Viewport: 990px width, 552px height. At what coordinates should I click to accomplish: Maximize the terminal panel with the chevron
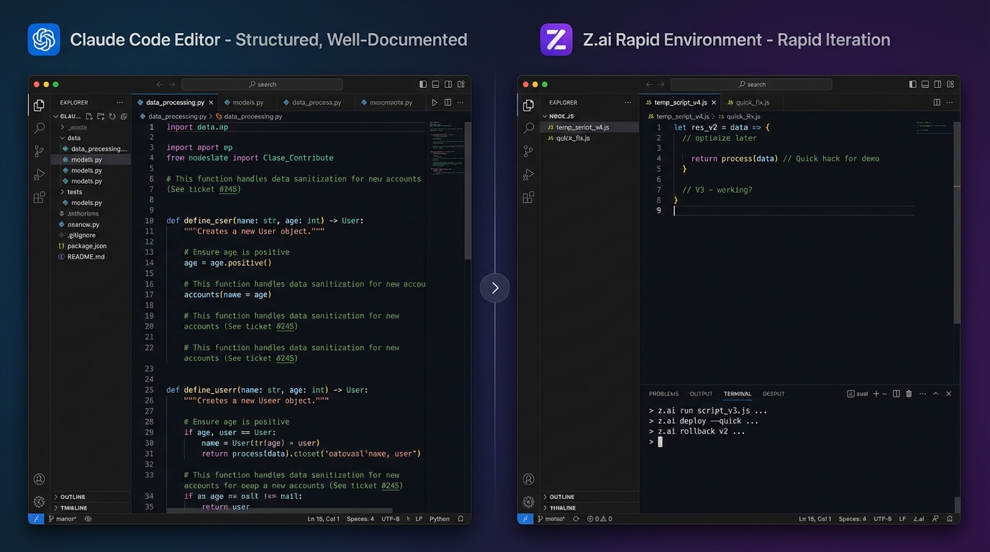[935, 393]
